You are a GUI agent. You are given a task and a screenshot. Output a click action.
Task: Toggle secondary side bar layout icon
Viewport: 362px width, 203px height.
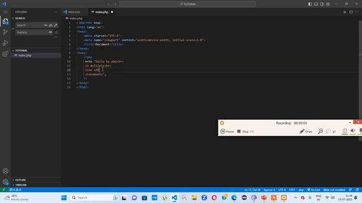(322, 4)
